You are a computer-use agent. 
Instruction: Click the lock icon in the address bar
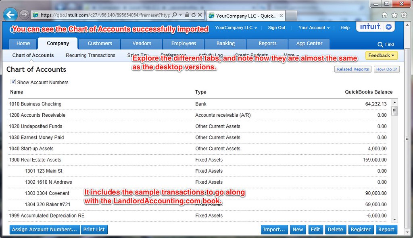tap(187, 15)
